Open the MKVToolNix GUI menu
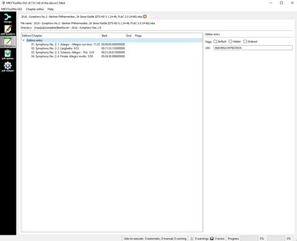Image resolution: width=297 pixels, height=241 pixels. 12,9
